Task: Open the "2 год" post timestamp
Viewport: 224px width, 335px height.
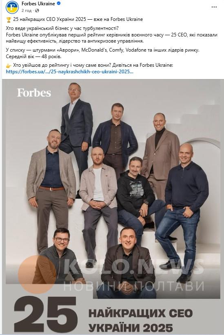Action: 27,11
